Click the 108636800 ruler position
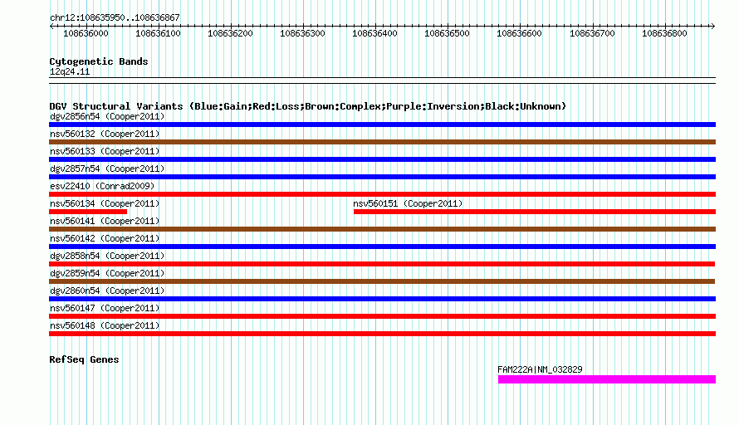Viewport: 739px width, 425px height. [x=664, y=33]
